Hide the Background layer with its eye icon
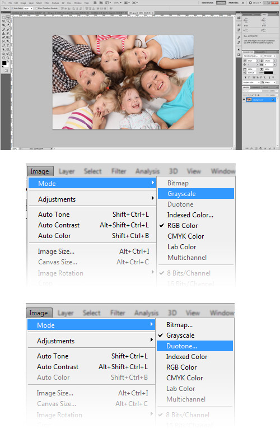This screenshot has width=280, height=438. point(244,100)
